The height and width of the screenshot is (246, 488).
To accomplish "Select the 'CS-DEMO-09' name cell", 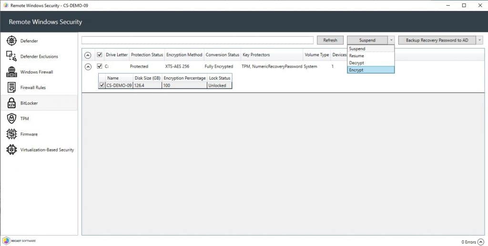I will coord(119,85).
